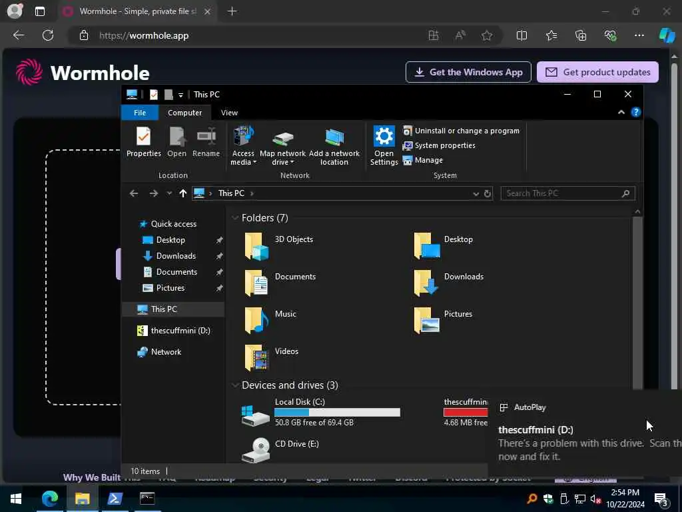Click the AutoPlay thescuffmini notification
The height and width of the screenshot is (512, 682).
pyautogui.click(x=585, y=433)
